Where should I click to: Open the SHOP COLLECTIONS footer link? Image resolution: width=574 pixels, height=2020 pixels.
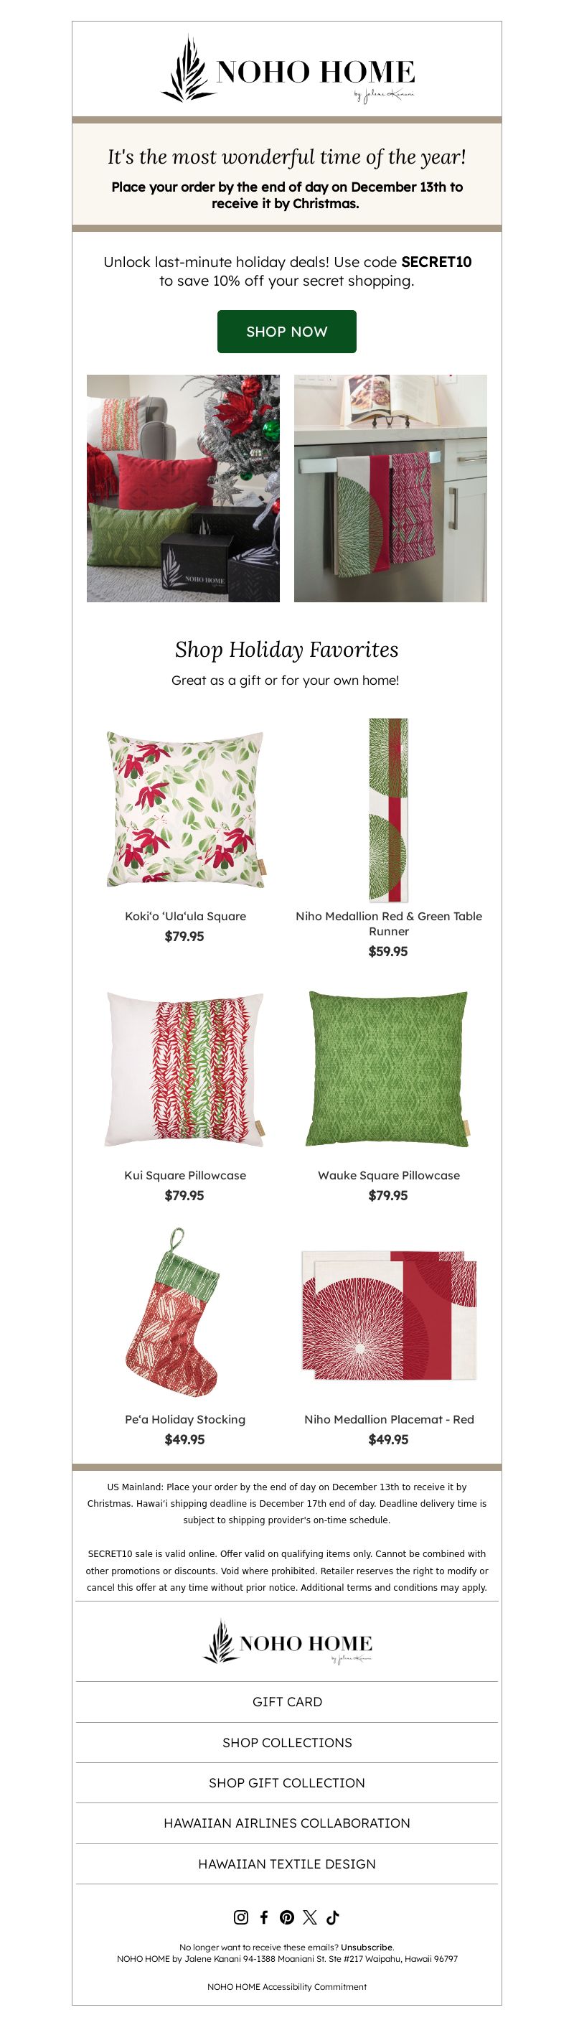(287, 1742)
